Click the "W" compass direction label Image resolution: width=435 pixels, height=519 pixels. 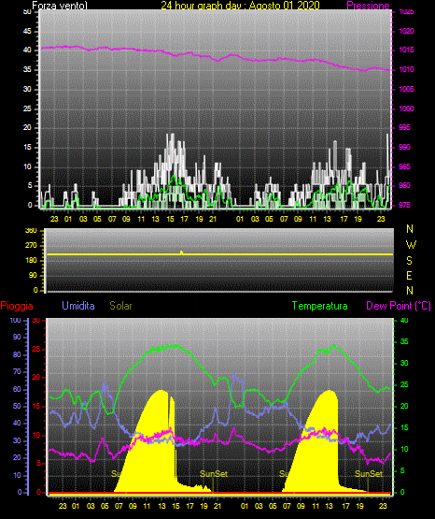point(411,245)
